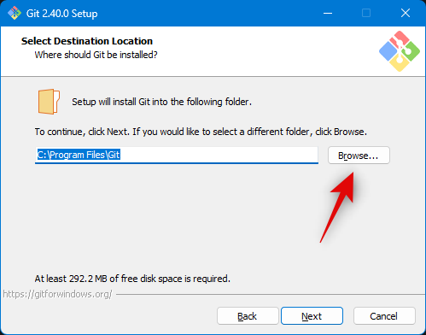Go to previous step with Back
The image size is (426, 335).
(248, 316)
